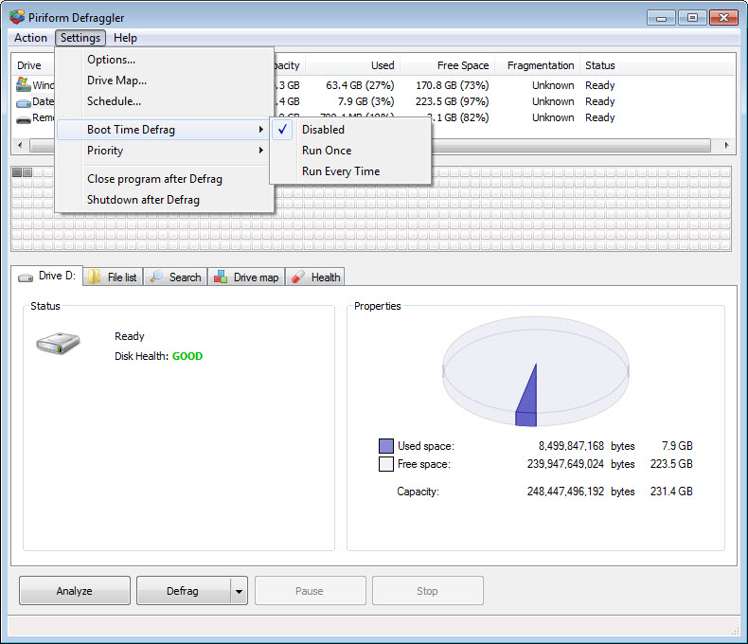Sort by the Fragmentation column header

[x=538, y=65]
